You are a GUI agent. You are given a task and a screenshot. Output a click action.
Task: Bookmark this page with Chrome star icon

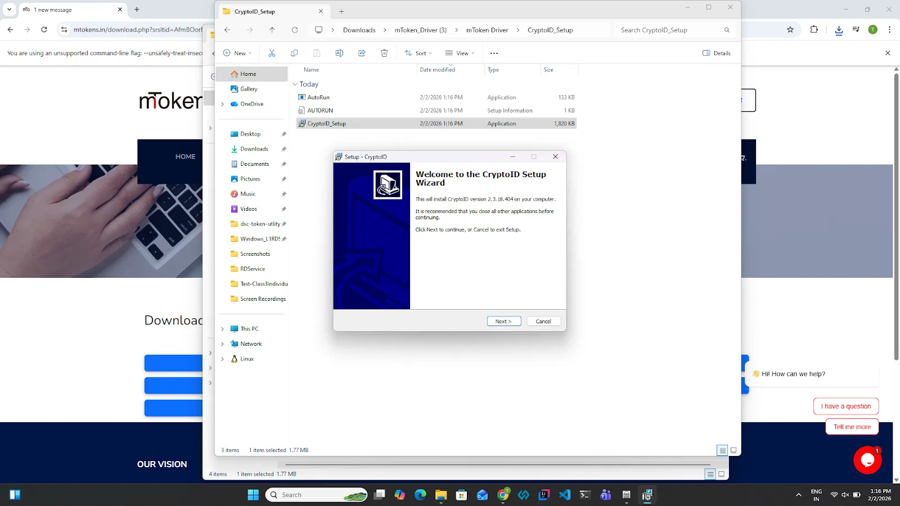(x=790, y=29)
